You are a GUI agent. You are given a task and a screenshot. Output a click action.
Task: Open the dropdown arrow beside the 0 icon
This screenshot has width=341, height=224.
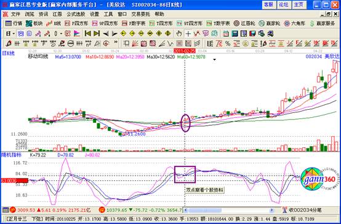(x=61, y=34)
